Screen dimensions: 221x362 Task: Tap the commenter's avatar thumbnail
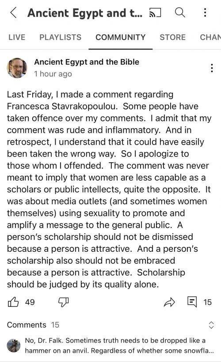(13, 346)
